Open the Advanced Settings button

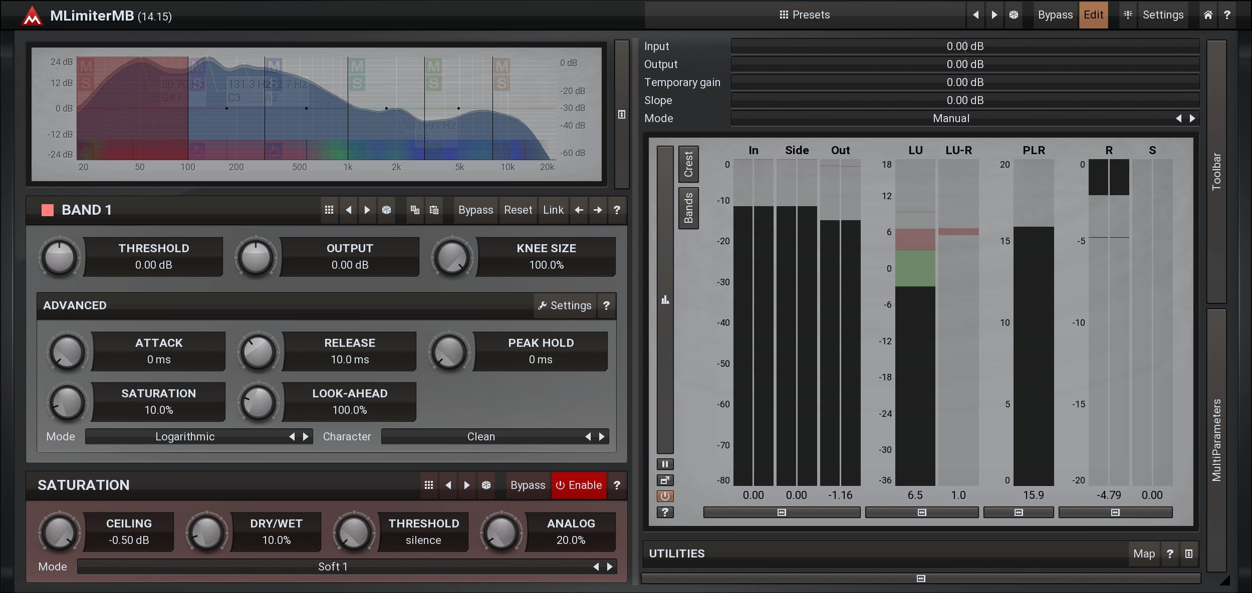[x=565, y=305]
